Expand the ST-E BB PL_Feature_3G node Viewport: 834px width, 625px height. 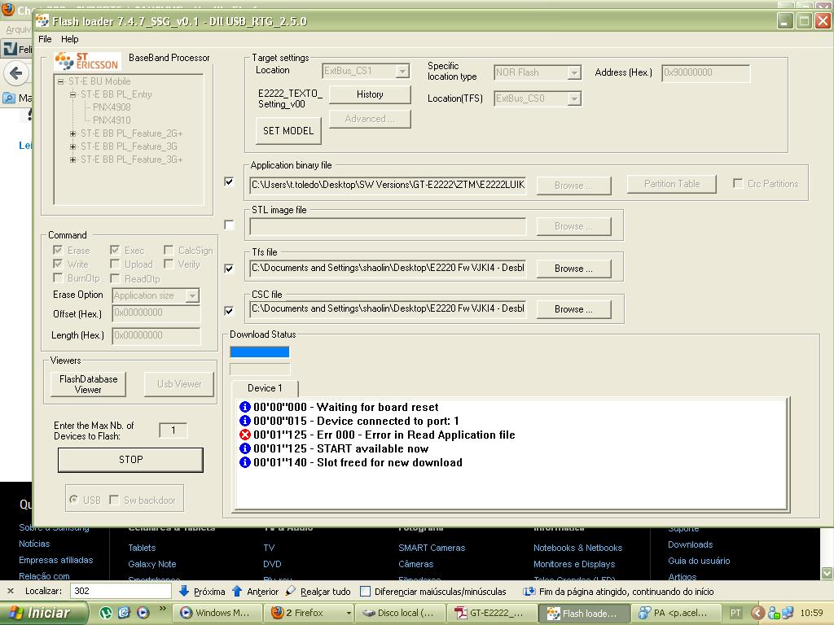72,146
